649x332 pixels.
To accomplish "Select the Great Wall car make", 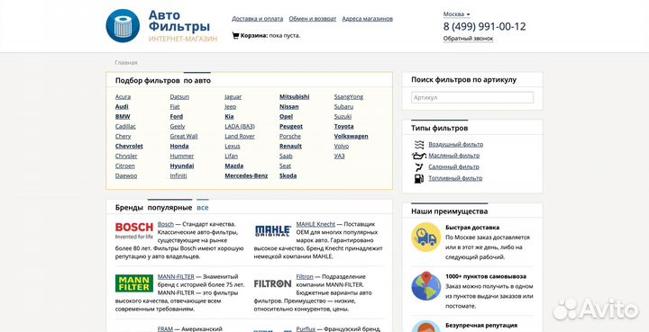I will pyautogui.click(x=184, y=136).
